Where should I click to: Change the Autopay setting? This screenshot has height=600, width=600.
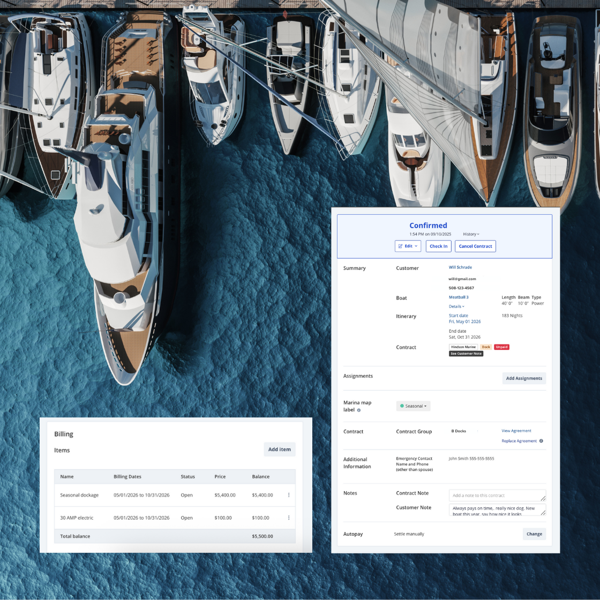tap(534, 534)
